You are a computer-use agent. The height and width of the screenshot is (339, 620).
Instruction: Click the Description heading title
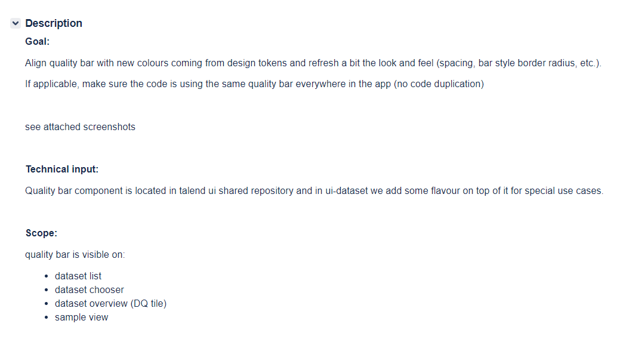pyautogui.click(x=54, y=23)
